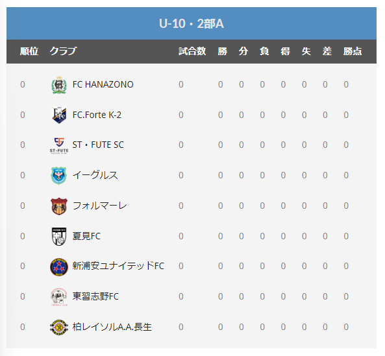This screenshot has width=385, height=356.
Task: Click the 順位 column header
Action: tap(29, 51)
